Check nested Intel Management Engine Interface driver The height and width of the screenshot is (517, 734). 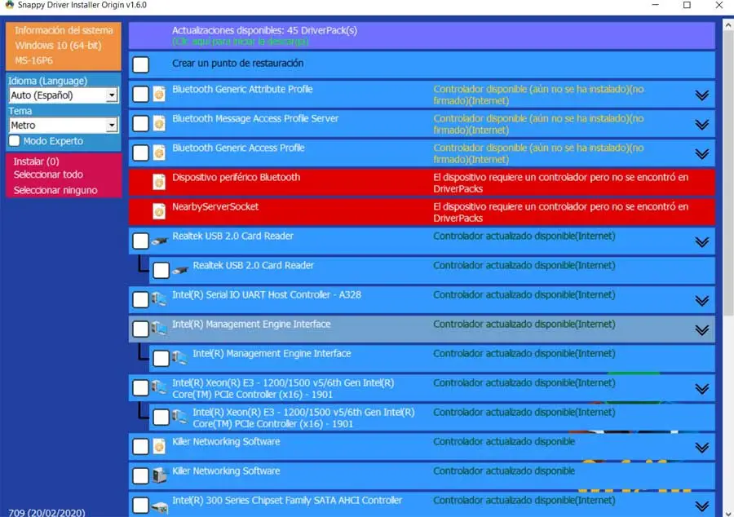161,358
